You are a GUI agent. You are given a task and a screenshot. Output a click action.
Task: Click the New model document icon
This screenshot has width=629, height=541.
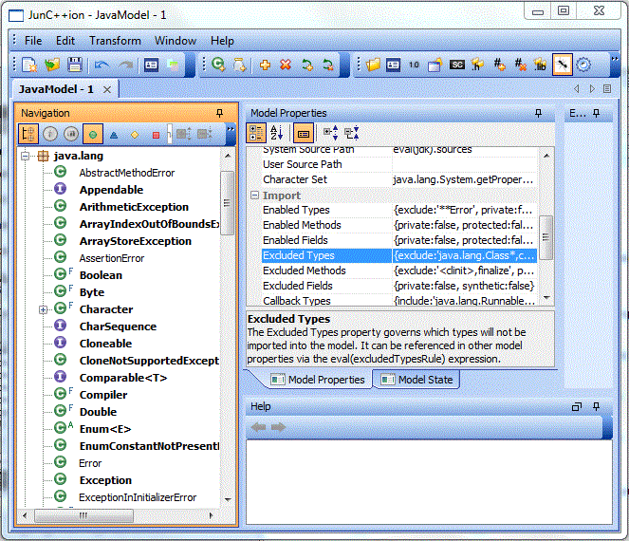click(29, 65)
